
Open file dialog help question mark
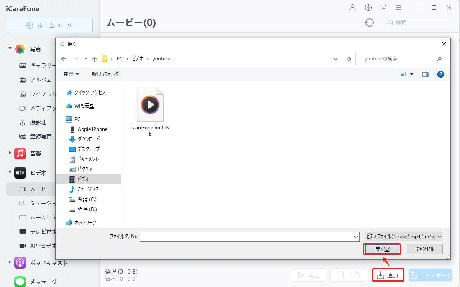pos(440,74)
